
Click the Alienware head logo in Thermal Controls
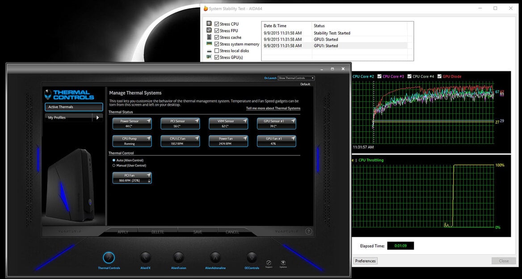tap(48, 95)
